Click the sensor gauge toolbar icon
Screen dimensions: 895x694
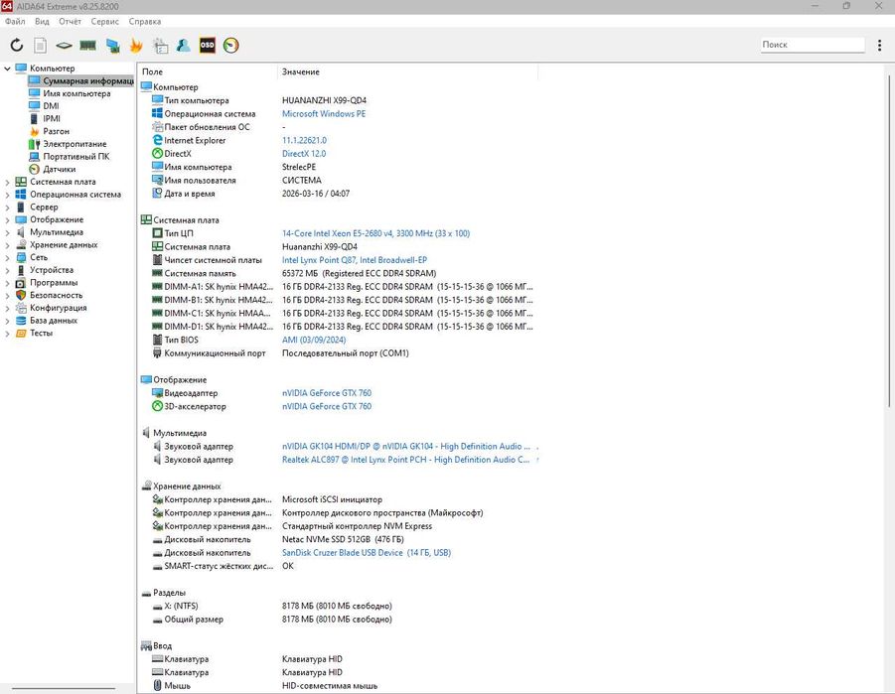pos(231,45)
